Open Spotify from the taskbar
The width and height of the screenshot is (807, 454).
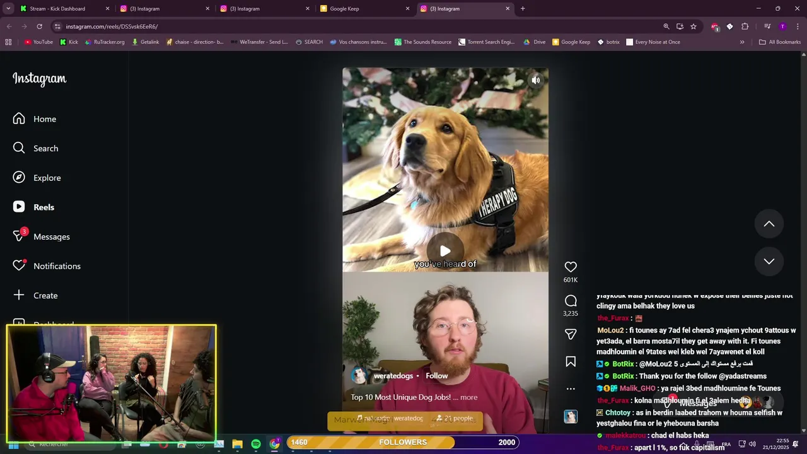256,444
